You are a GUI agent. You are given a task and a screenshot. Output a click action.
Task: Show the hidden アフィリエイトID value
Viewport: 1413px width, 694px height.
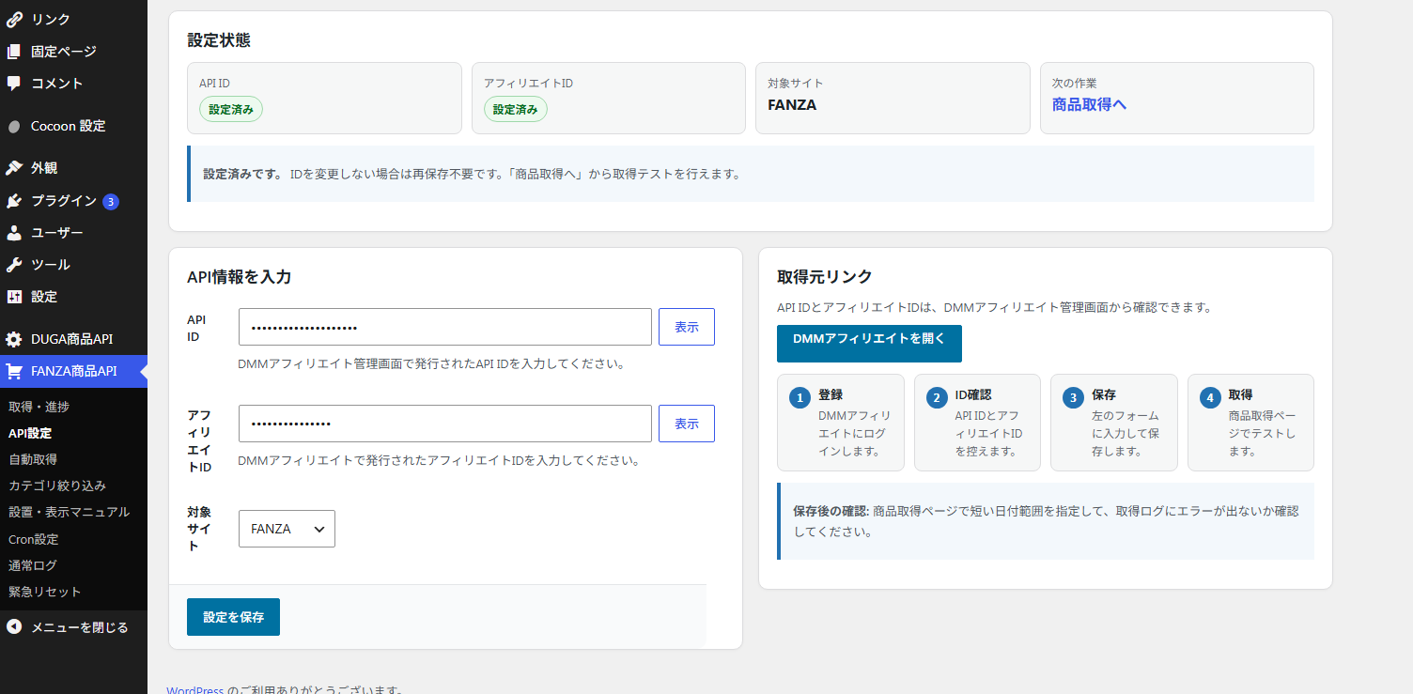[x=687, y=424]
